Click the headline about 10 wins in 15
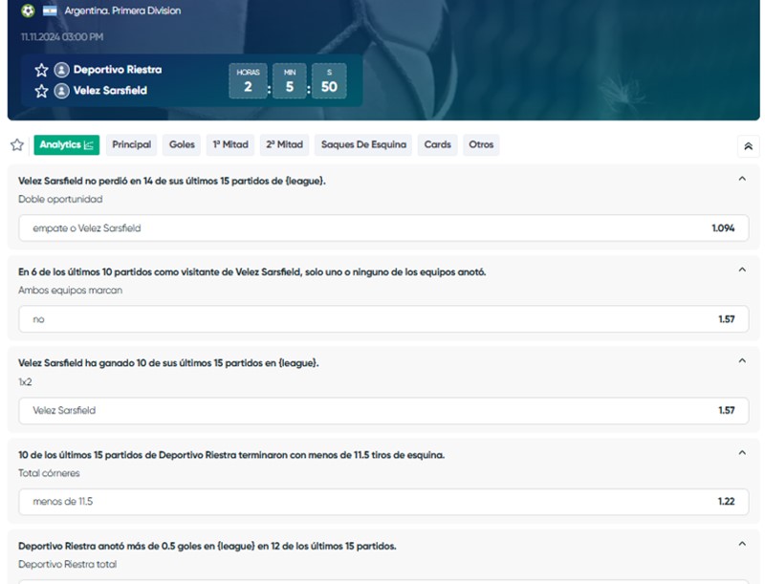Viewport: 765px width, 584px height. (168, 363)
